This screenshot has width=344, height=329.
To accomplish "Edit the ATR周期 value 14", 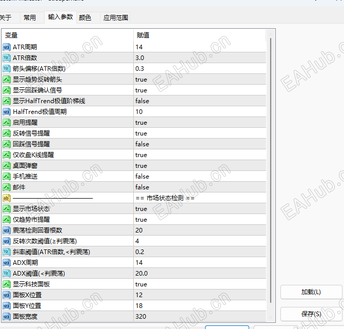I will (x=199, y=47).
